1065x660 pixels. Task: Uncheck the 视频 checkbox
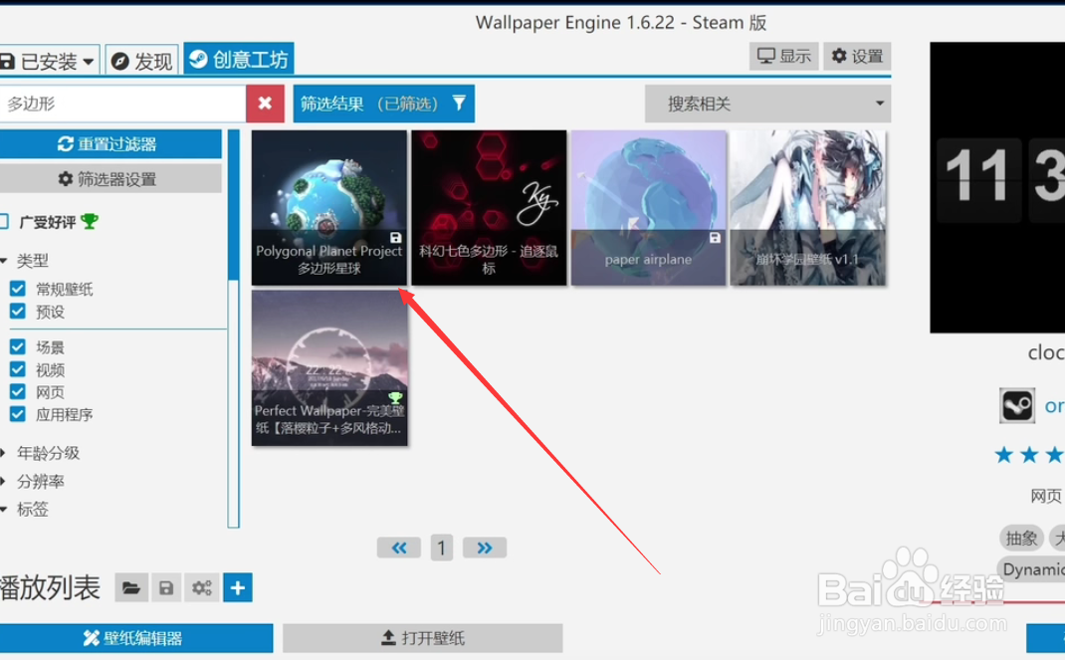(x=18, y=369)
